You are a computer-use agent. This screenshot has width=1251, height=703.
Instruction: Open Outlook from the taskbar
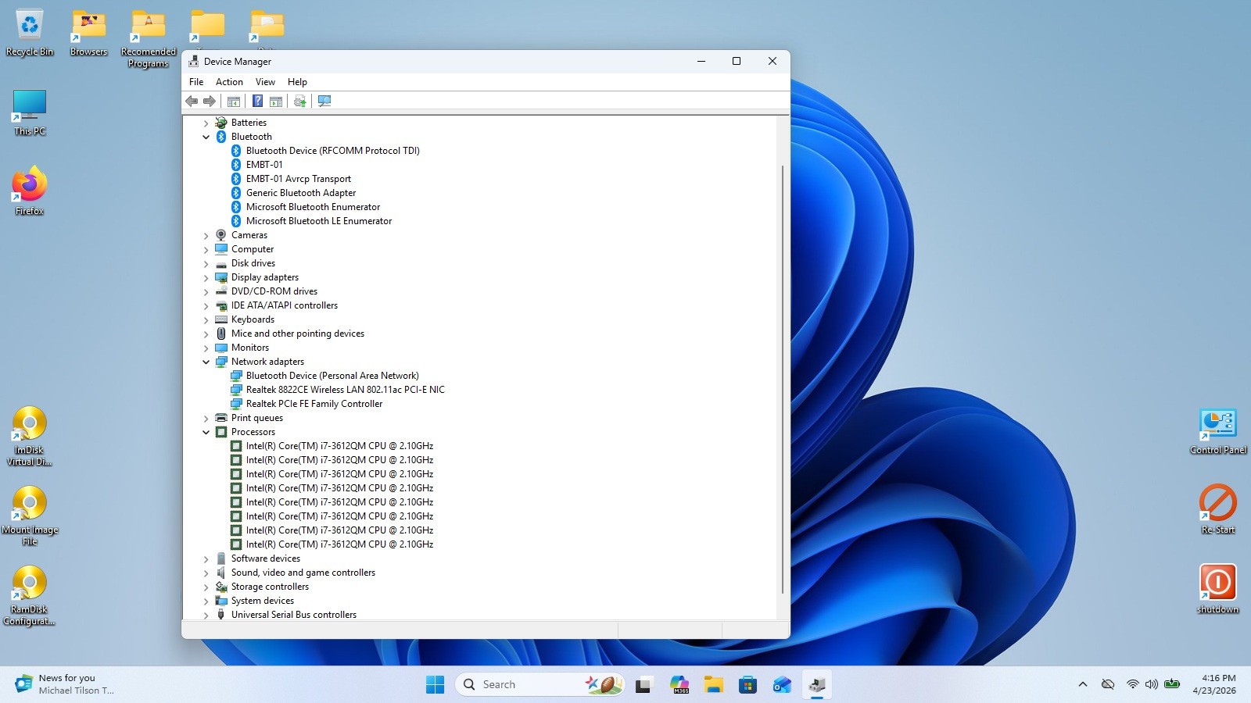point(783,685)
